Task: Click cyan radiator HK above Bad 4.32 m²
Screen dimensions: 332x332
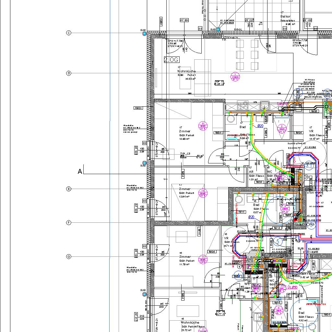Action: [313, 301]
